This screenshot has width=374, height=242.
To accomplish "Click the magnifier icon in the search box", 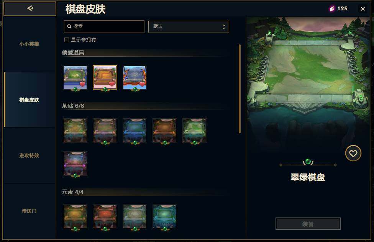I will click(69, 26).
